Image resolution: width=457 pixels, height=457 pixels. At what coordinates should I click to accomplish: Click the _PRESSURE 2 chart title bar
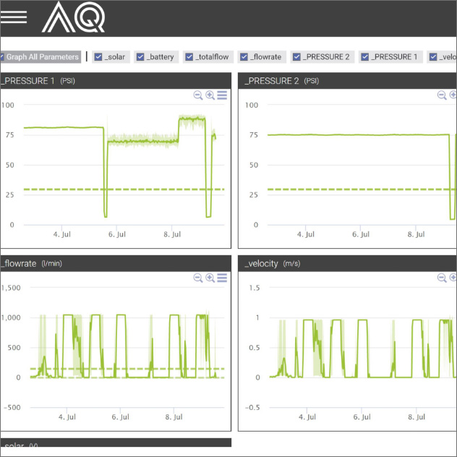(x=347, y=80)
